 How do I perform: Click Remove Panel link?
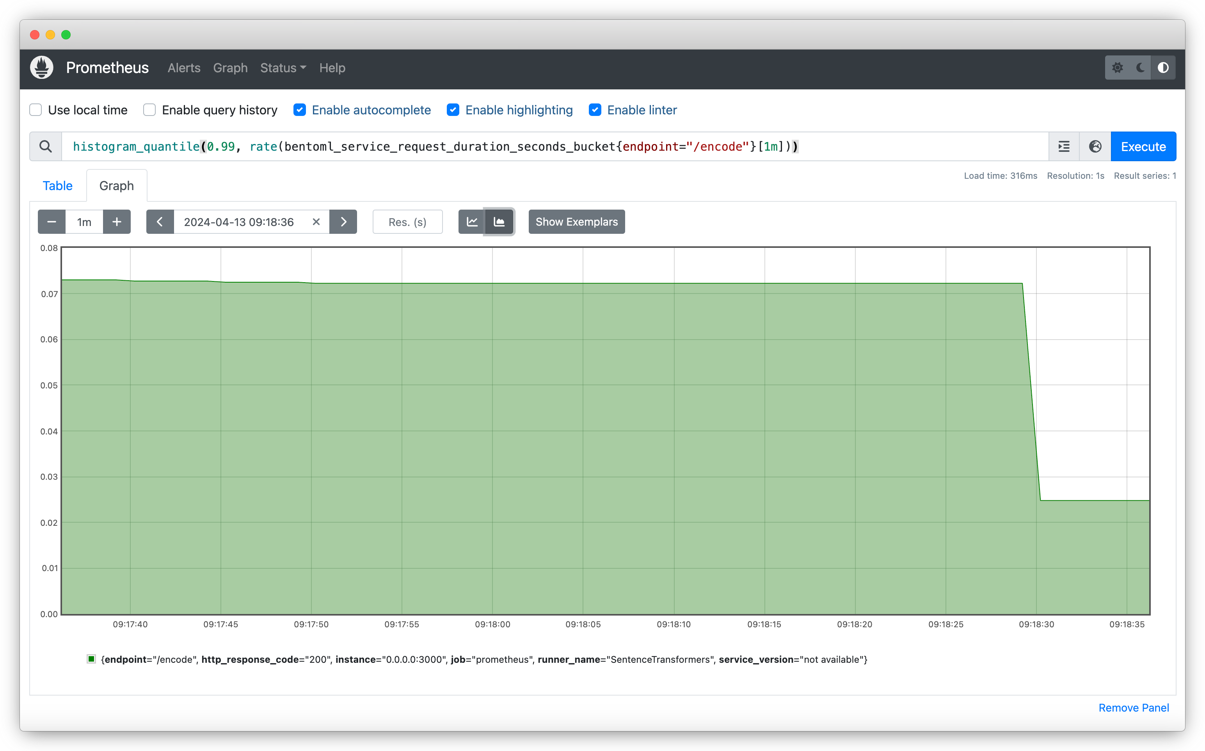pyautogui.click(x=1134, y=708)
